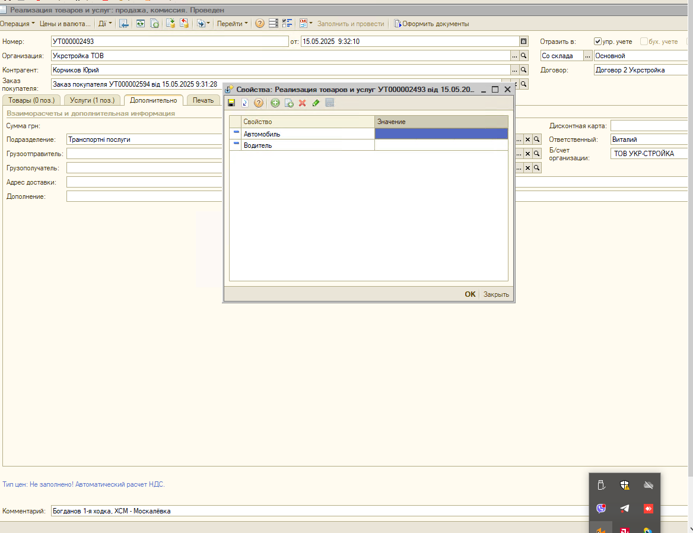Open help in the Свойства dialog toolbar

pyautogui.click(x=259, y=103)
